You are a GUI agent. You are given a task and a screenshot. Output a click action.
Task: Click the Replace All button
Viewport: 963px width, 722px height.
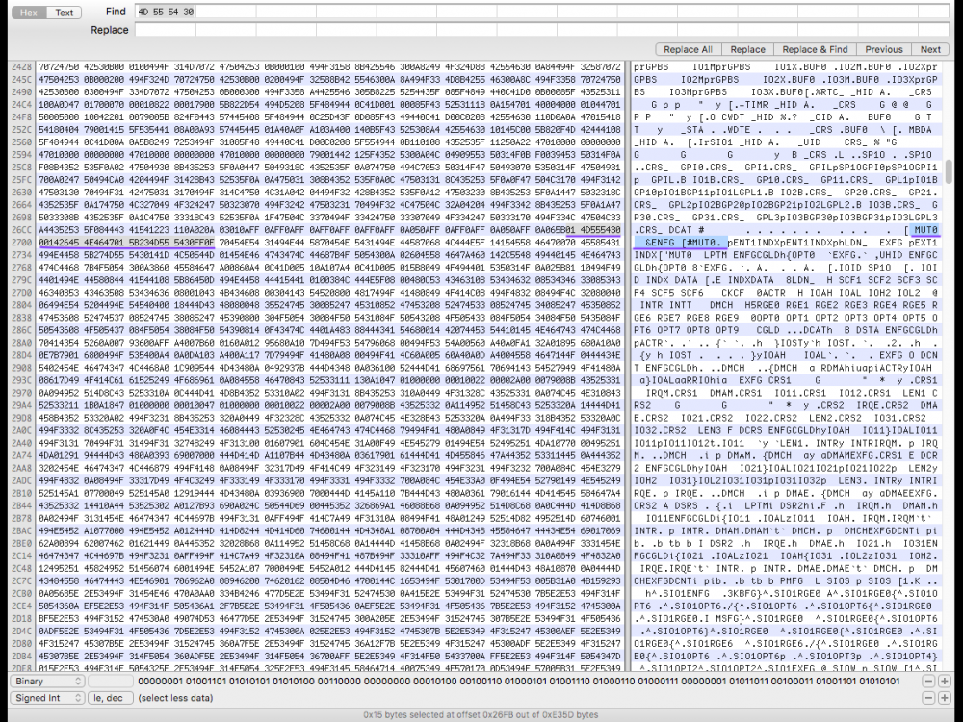(688, 49)
